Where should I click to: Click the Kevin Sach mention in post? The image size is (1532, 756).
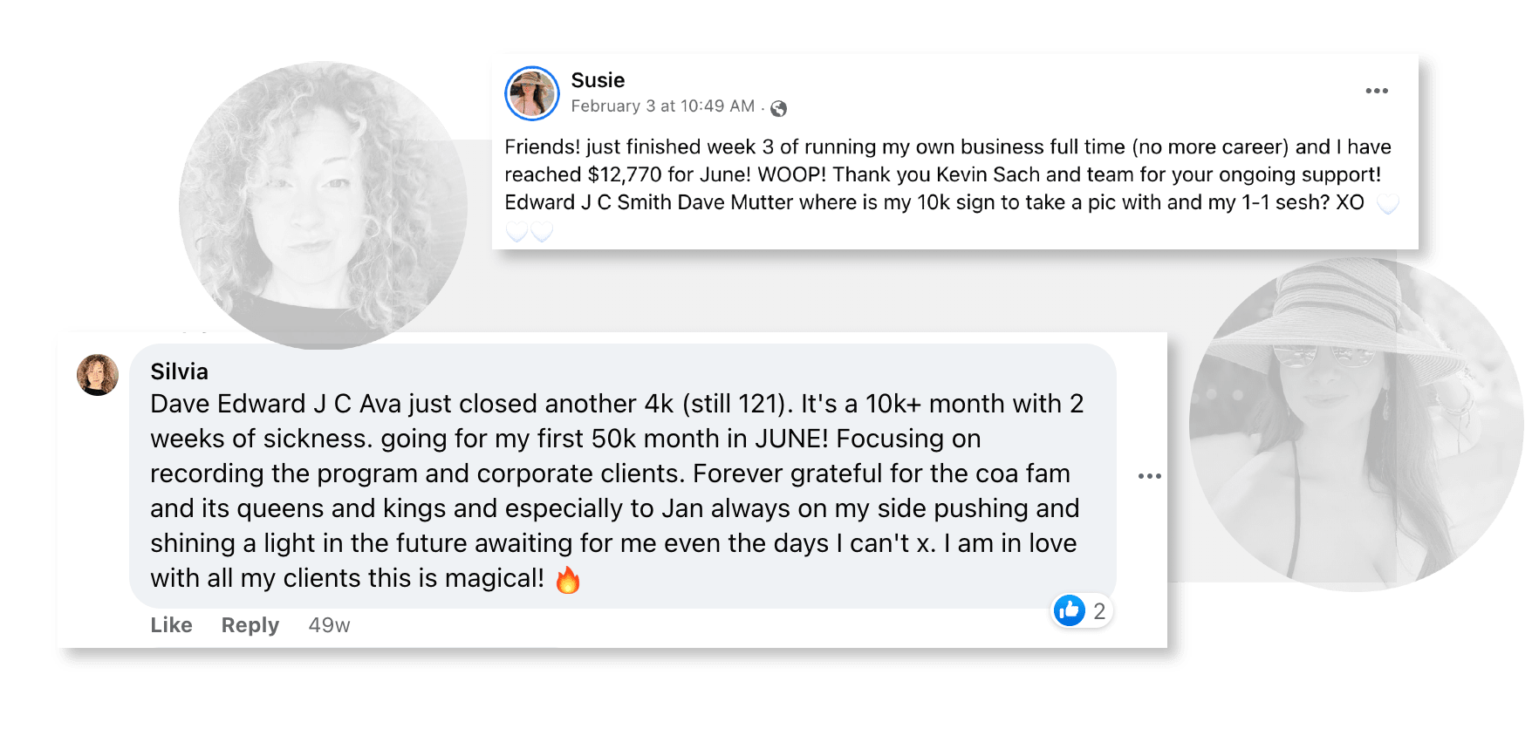[988, 174]
